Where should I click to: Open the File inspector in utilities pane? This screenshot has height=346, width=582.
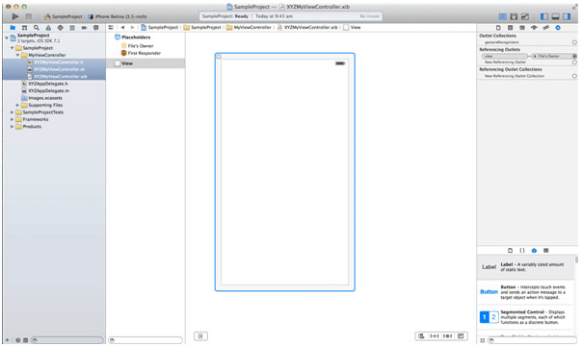pos(498,28)
